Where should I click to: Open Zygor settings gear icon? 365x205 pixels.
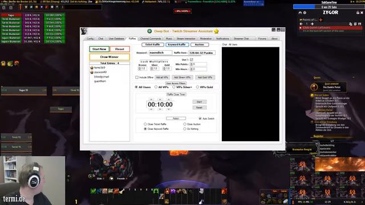(x=305, y=13)
